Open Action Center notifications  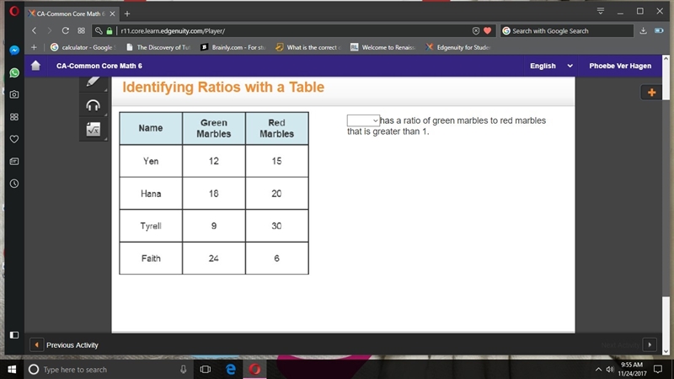(658, 370)
